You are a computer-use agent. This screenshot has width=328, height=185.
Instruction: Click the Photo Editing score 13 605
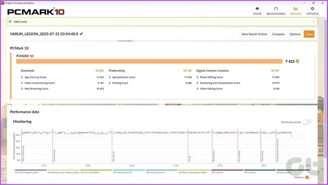[x=276, y=77]
